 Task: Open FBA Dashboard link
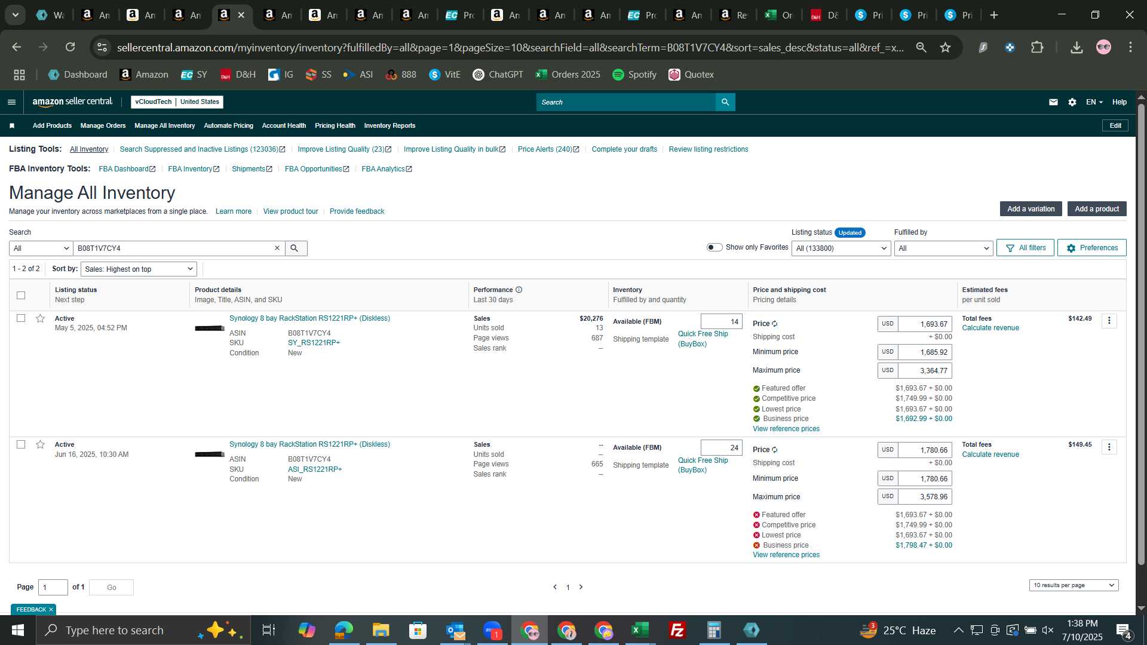127,169
